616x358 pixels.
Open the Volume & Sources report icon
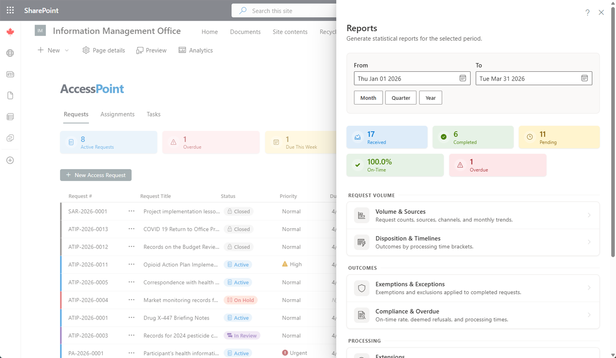point(361,215)
